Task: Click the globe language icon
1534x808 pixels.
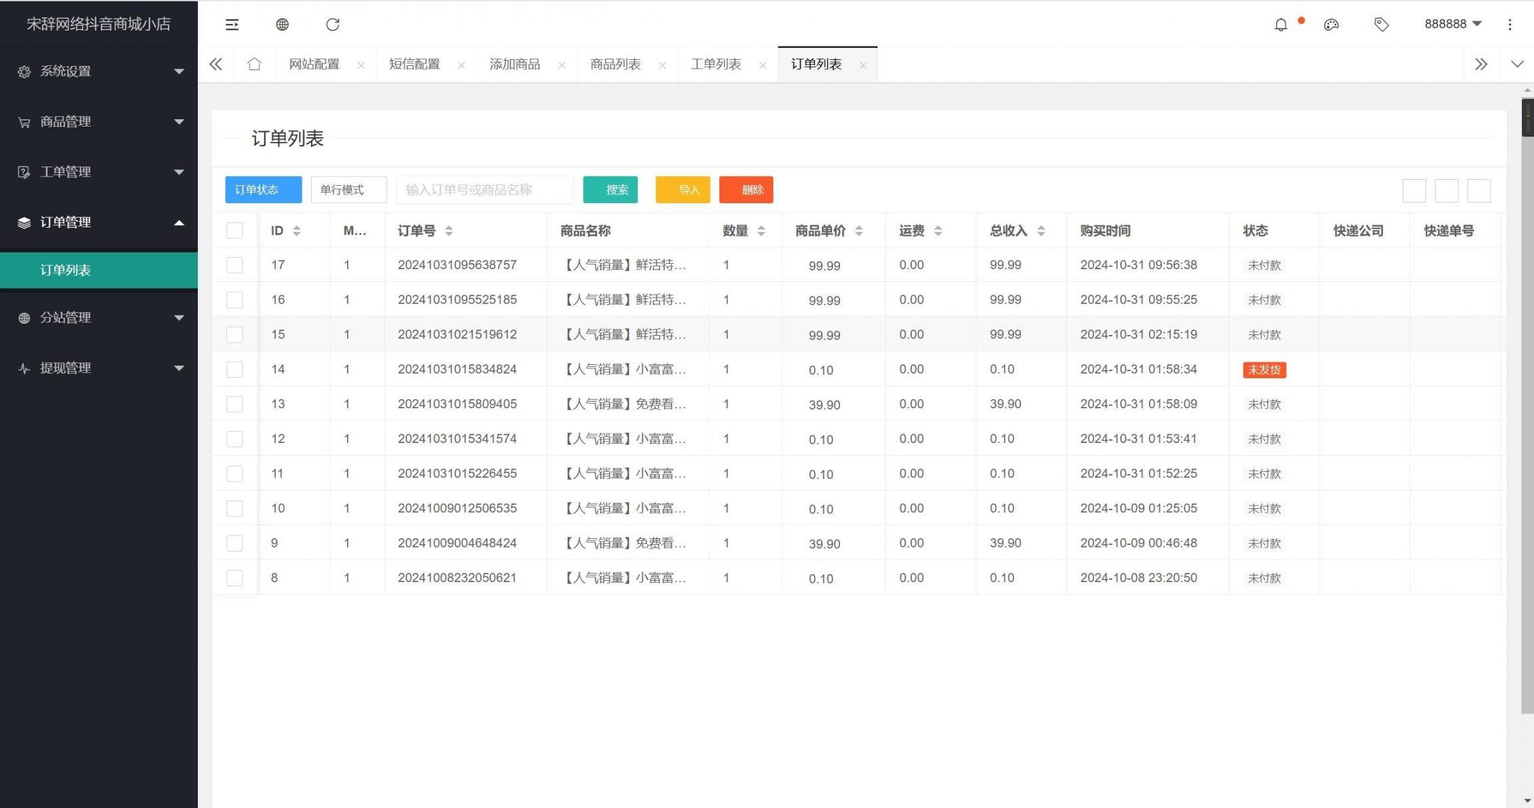Action: click(282, 24)
